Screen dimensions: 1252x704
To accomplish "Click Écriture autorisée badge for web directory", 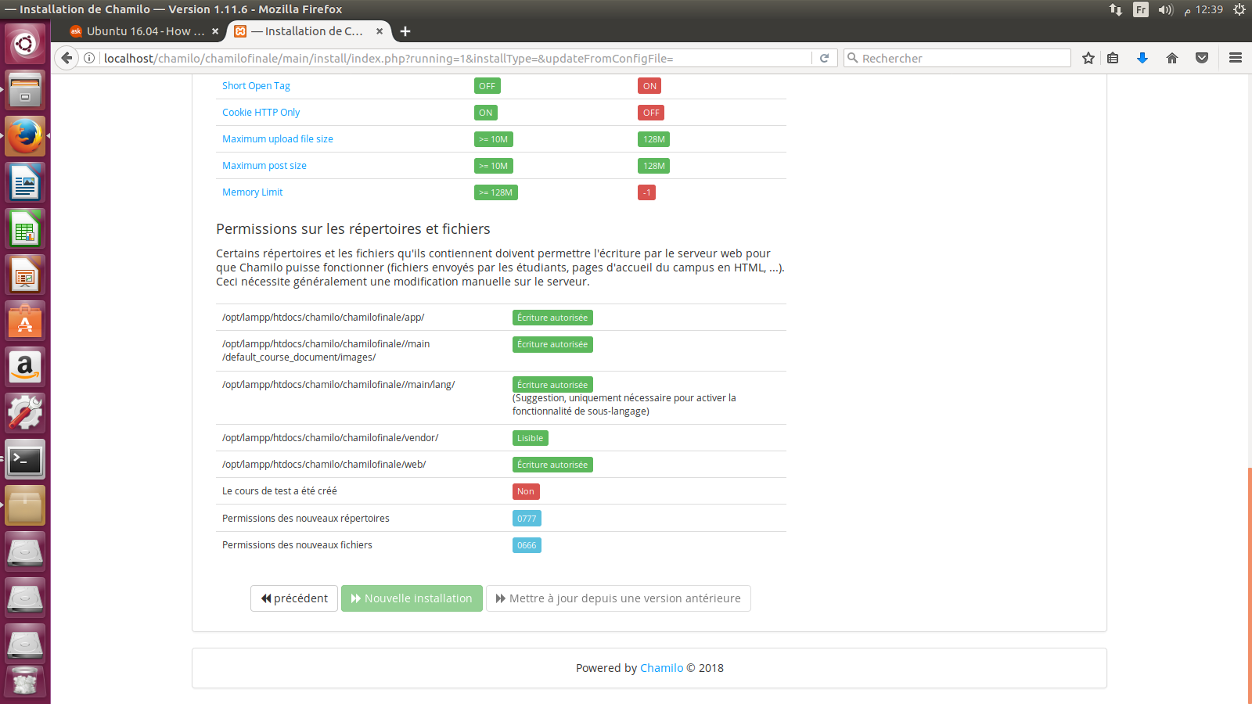I will point(552,465).
